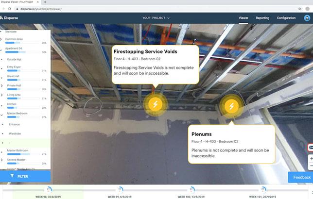Click the browser address bar

[x=146, y=9]
